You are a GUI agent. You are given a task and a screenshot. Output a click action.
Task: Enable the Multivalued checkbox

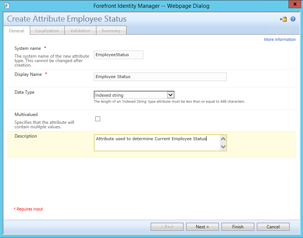point(98,119)
